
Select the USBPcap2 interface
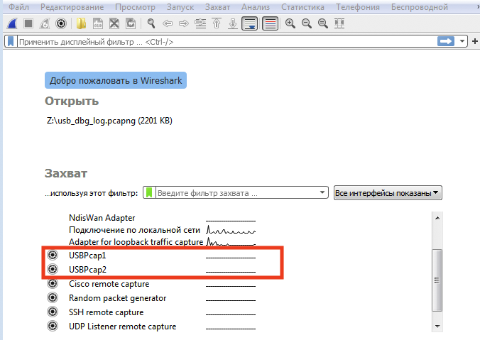point(87,270)
